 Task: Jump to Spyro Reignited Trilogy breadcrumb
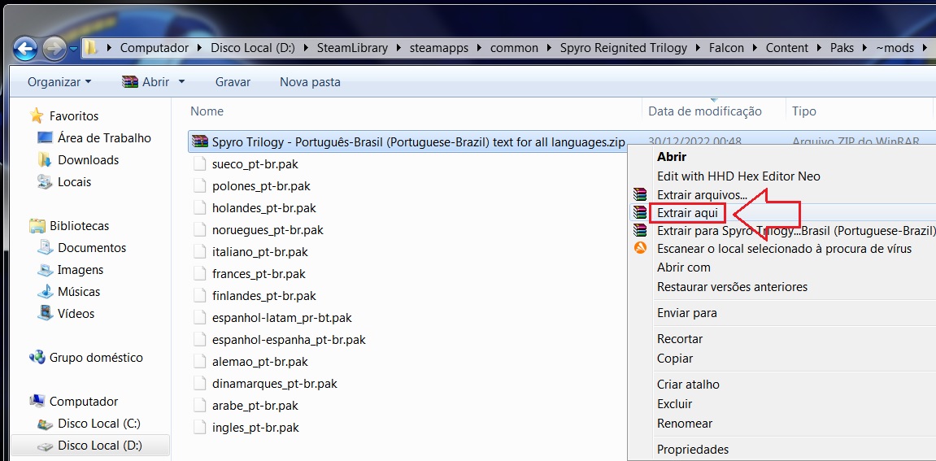pos(623,48)
